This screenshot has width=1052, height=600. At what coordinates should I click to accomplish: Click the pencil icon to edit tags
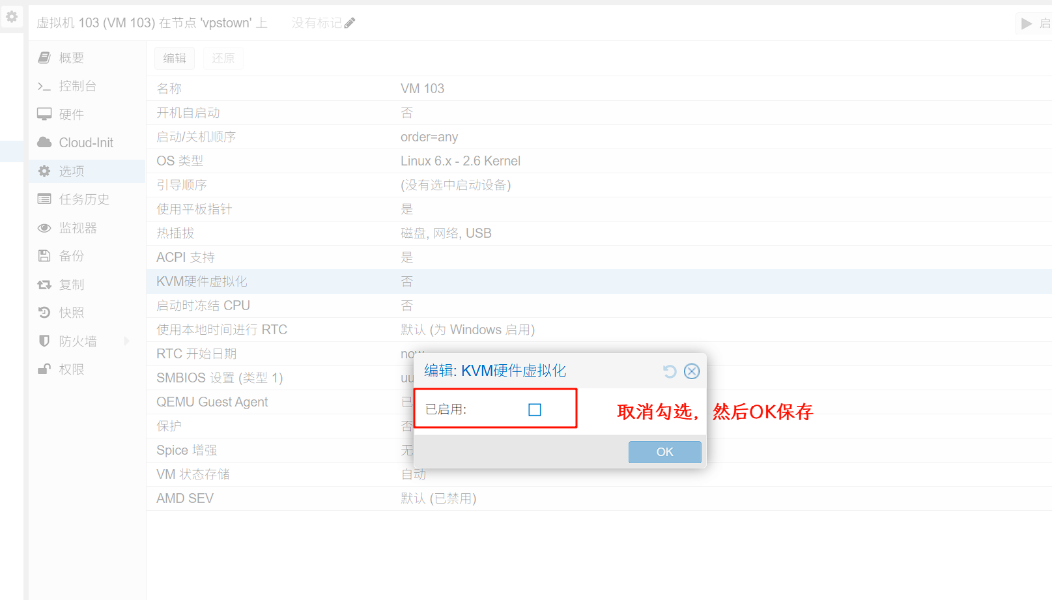click(350, 23)
